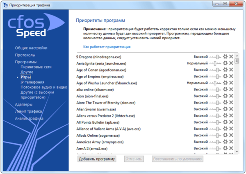The image size is (246, 174).
Task: Delete Aion: The Tower of Eternity entry
Action: 231,102
